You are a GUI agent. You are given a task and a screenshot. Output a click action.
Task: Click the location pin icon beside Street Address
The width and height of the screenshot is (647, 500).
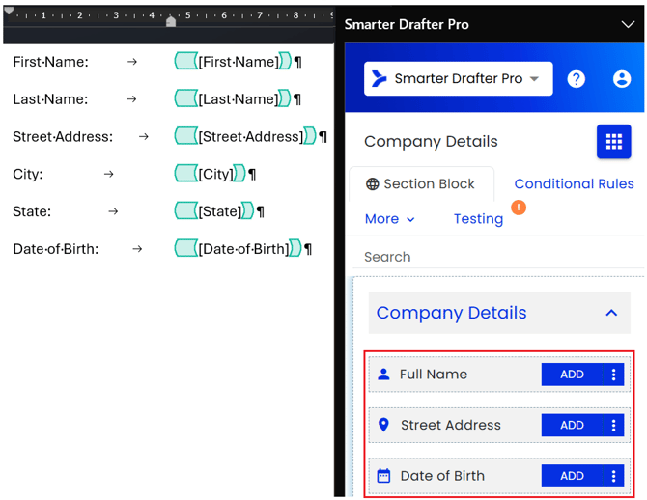pyautogui.click(x=383, y=425)
